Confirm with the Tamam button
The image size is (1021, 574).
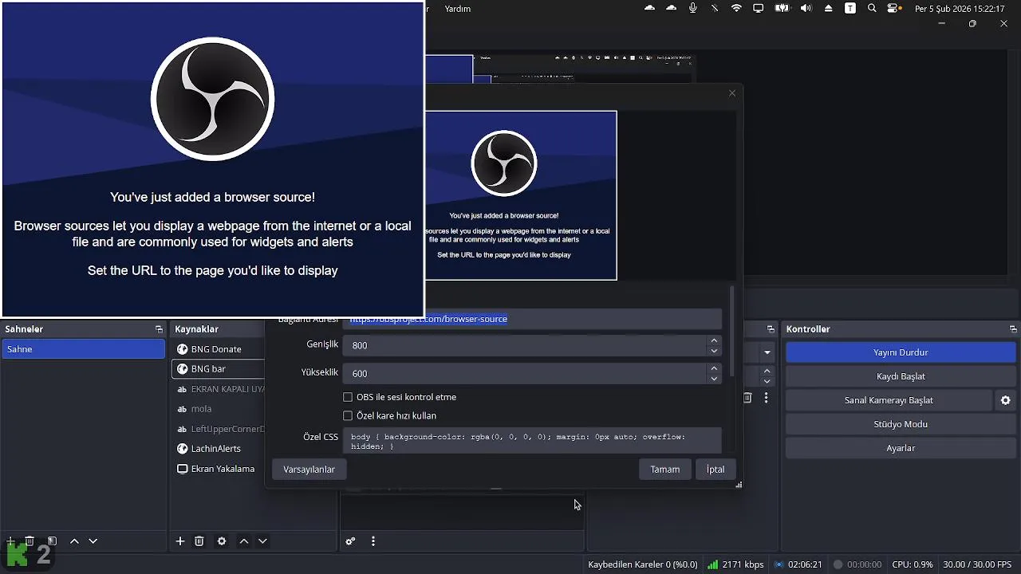pyautogui.click(x=664, y=470)
